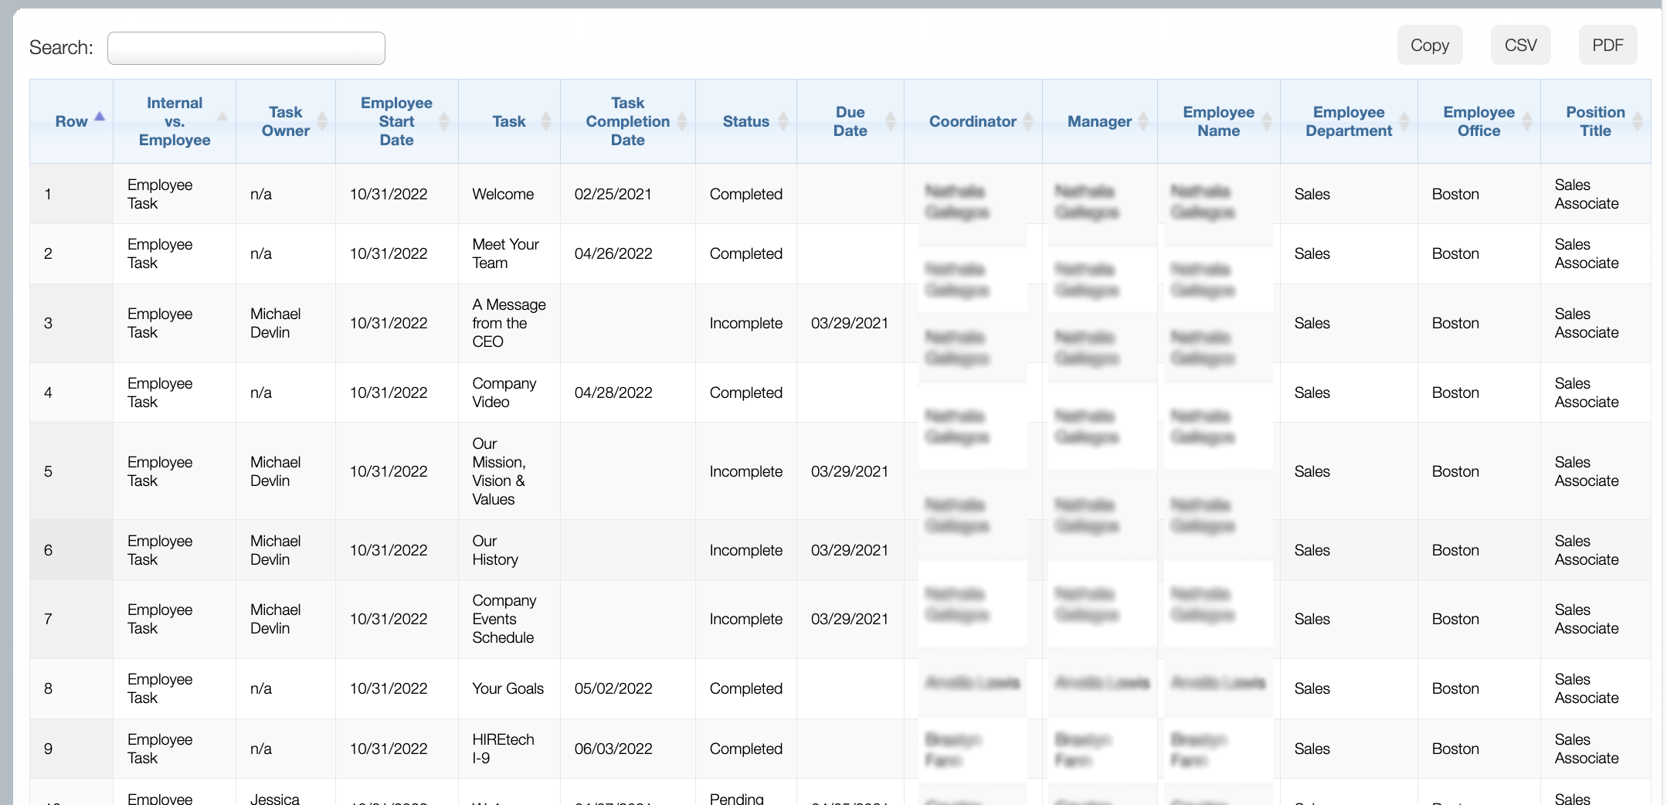Sort by Employee Department column arrow

[x=1404, y=121]
